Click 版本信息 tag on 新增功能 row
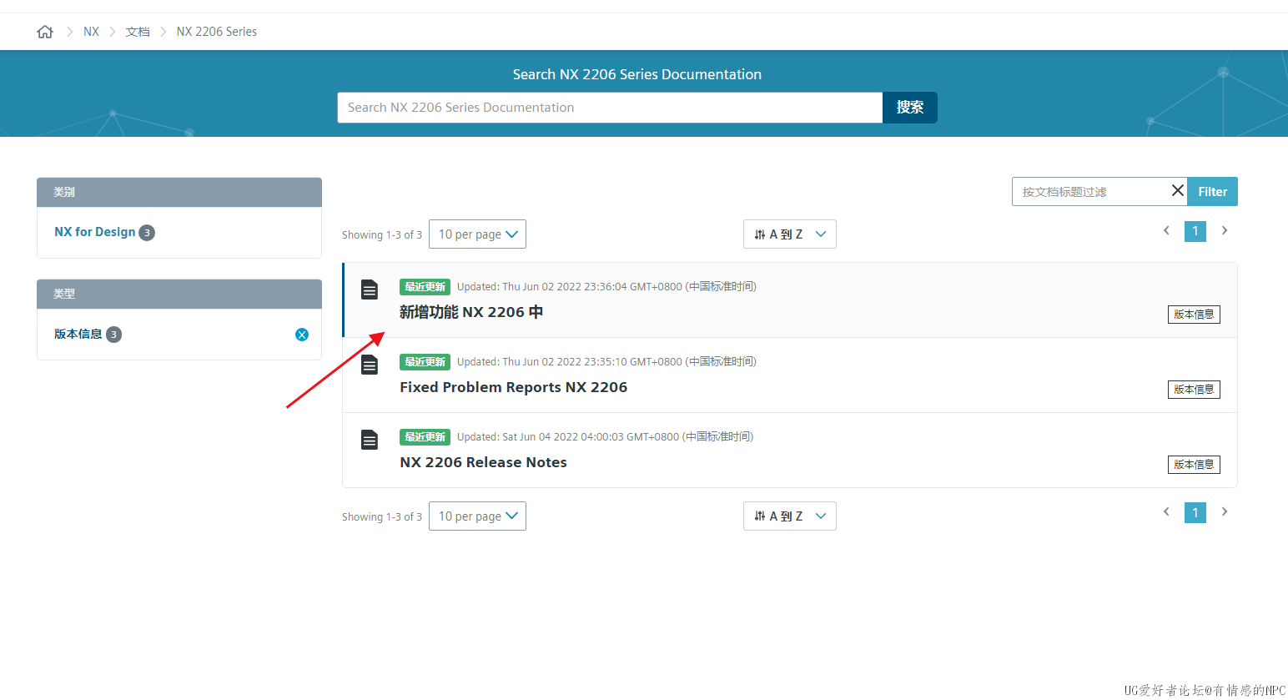This screenshot has height=700, width=1288. (x=1194, y=315)
